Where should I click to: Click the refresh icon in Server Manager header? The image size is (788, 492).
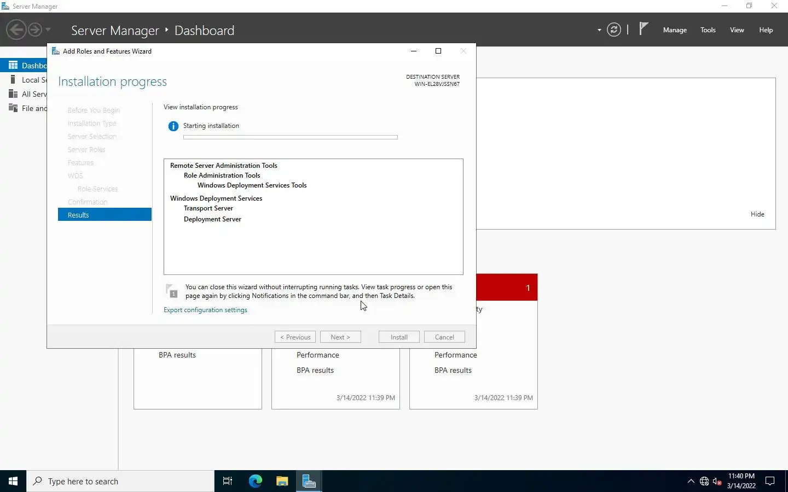(614, 30)
